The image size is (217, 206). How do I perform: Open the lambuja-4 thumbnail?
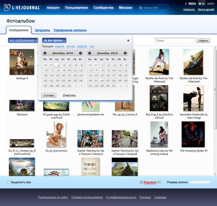(22, 61)
